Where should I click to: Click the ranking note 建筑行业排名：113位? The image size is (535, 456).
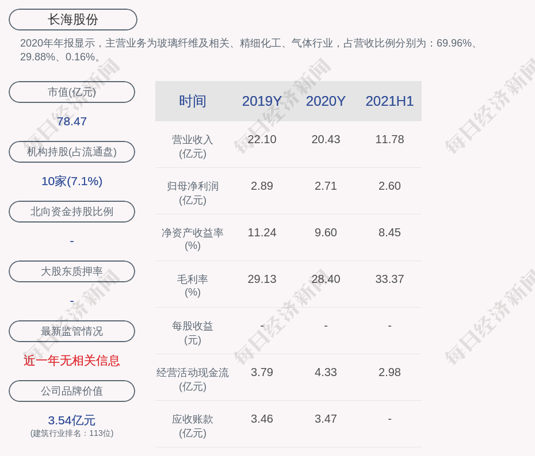[x=72, y=433]
